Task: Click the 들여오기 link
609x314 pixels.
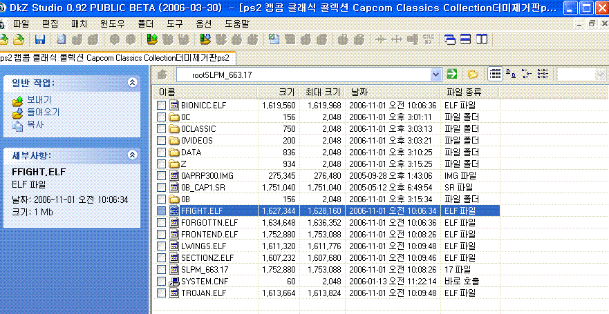Action: point(43,112)
